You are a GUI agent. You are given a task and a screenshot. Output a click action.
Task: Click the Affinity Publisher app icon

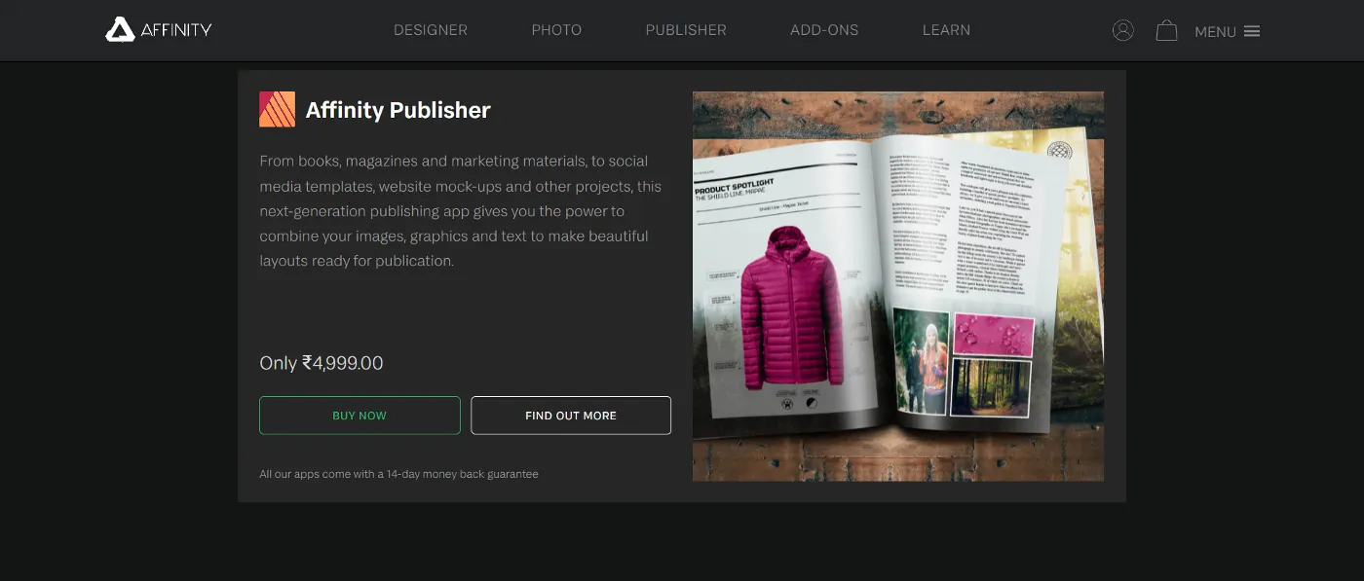point(277,109)
